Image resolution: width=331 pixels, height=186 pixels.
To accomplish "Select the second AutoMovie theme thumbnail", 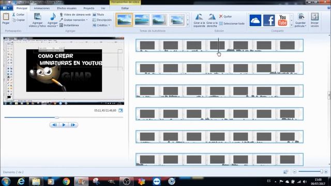I will [x=142, y=20].
